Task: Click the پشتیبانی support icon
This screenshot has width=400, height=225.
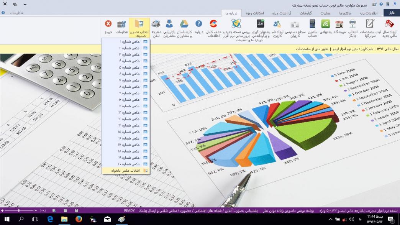Action: point(326,26)
